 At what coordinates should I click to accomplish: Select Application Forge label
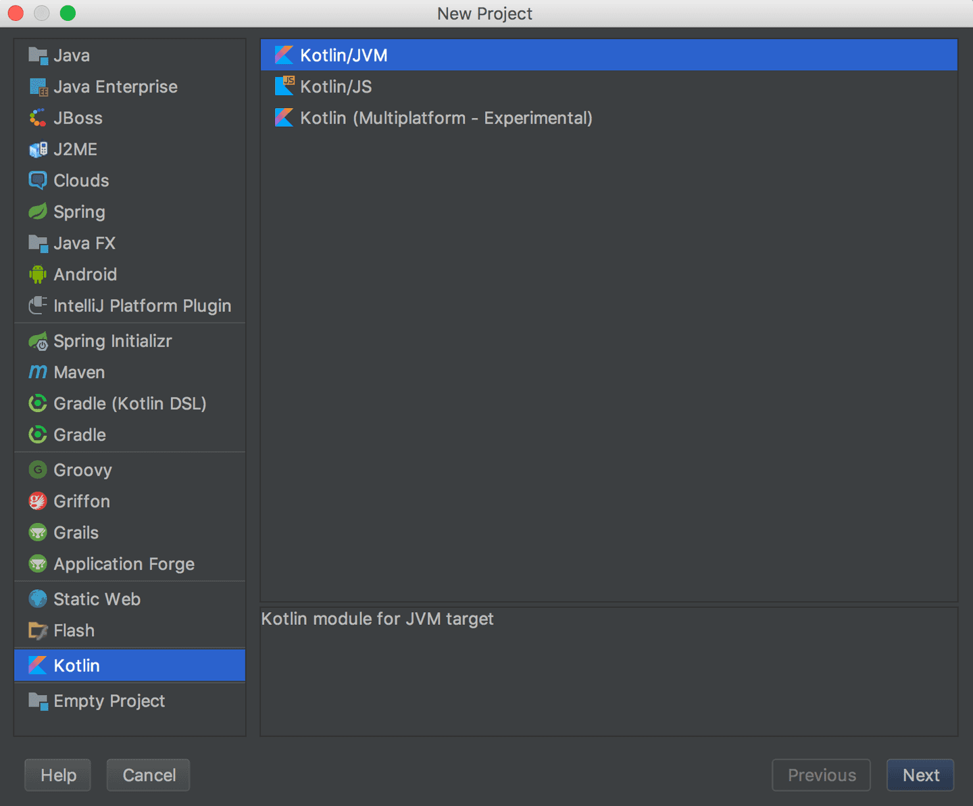(x=124, y=564)
